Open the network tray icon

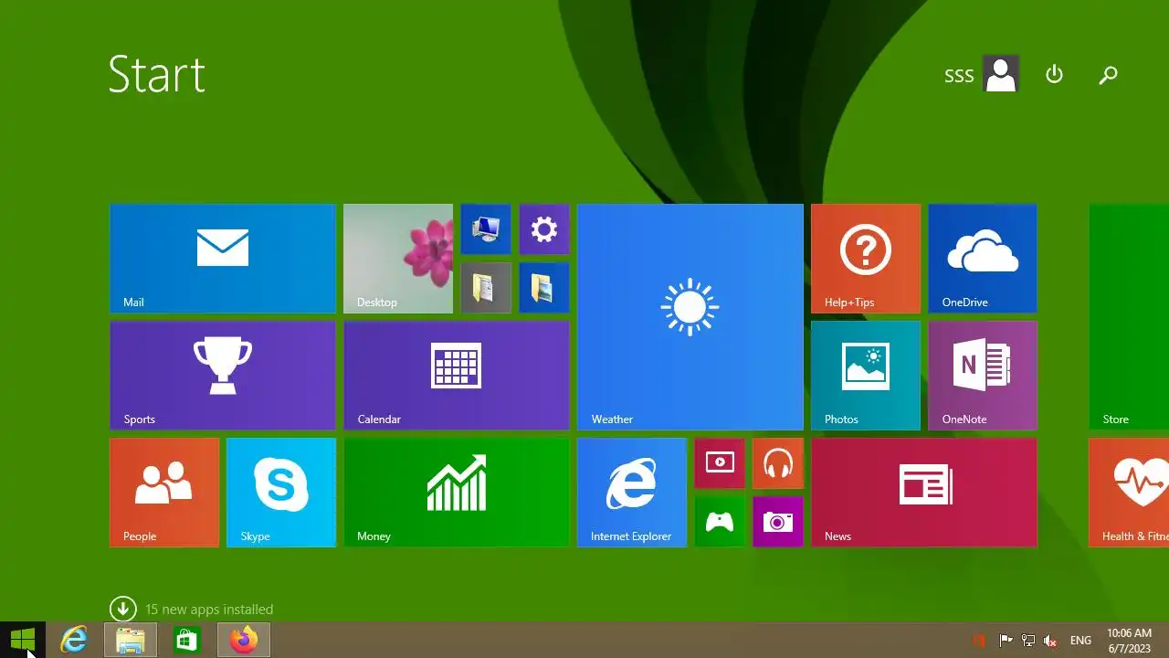click(x=1028, y=641)
